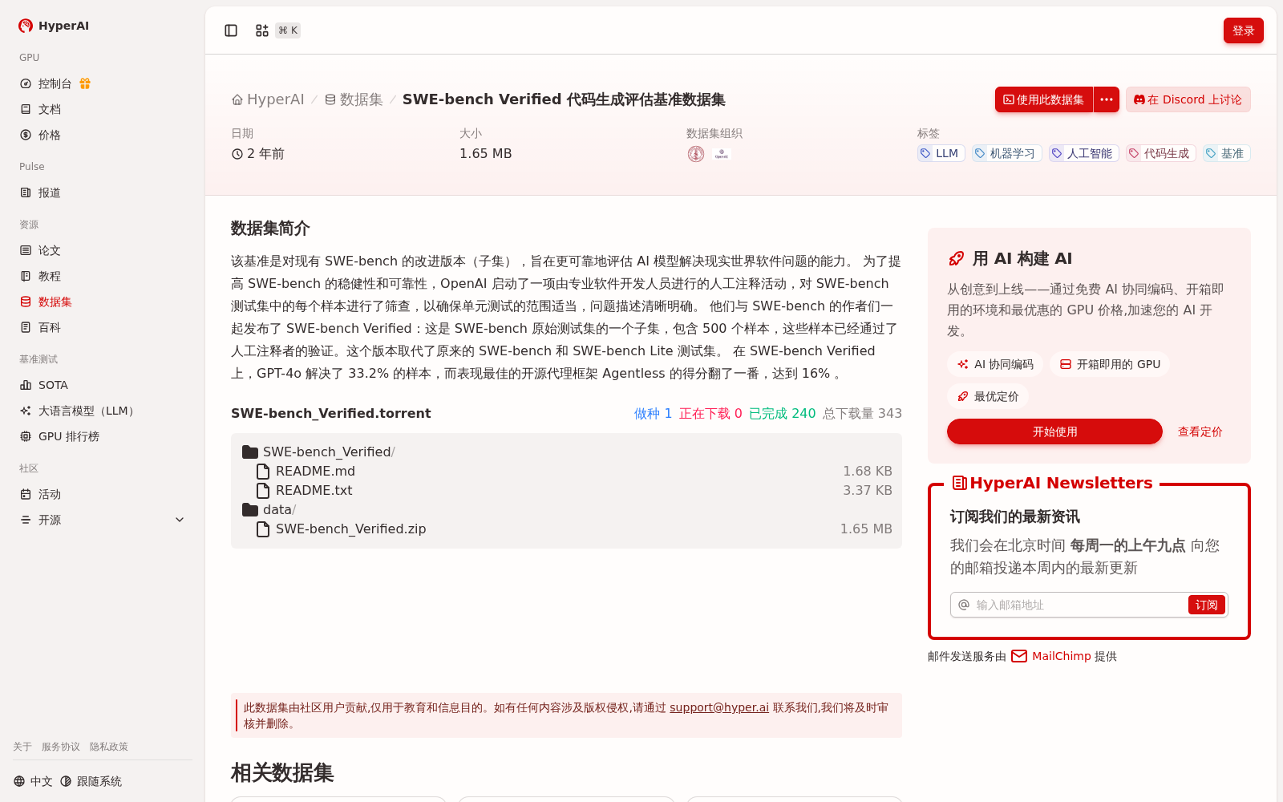Open the 中文 language selector
This screenshot has height=802, width=1283.
click(x=33, y=781)
